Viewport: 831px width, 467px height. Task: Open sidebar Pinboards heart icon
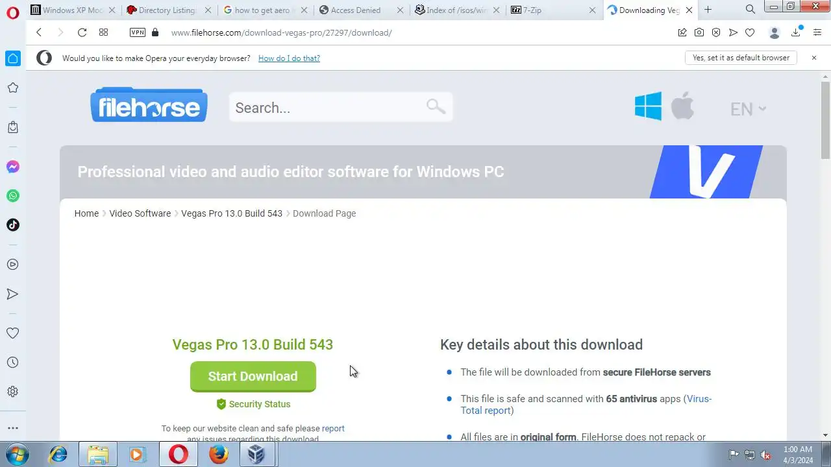12,333
